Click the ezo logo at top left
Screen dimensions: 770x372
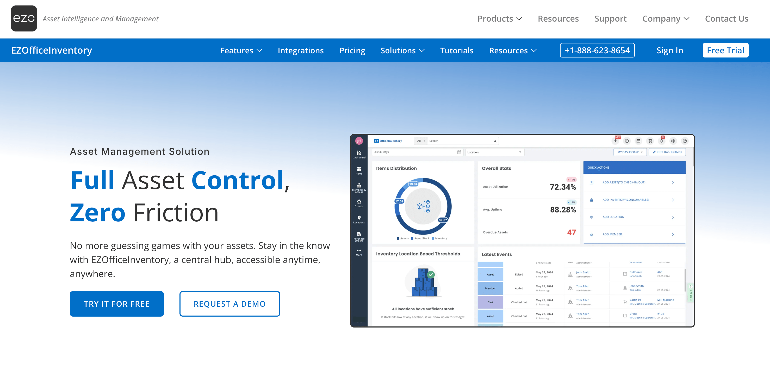[x=24, y=18]
